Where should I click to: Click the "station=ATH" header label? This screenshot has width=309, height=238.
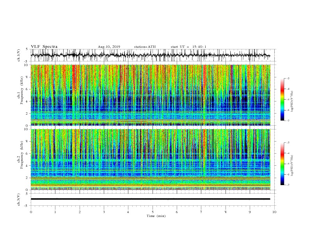[x=145, y=47]
